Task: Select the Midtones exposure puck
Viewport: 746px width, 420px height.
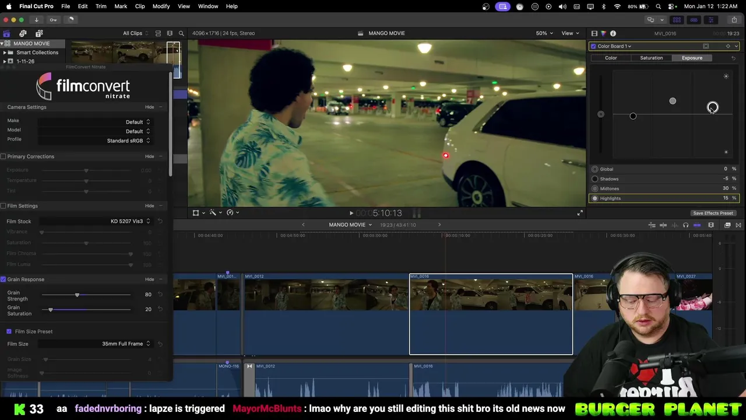Action: (673, 101)
